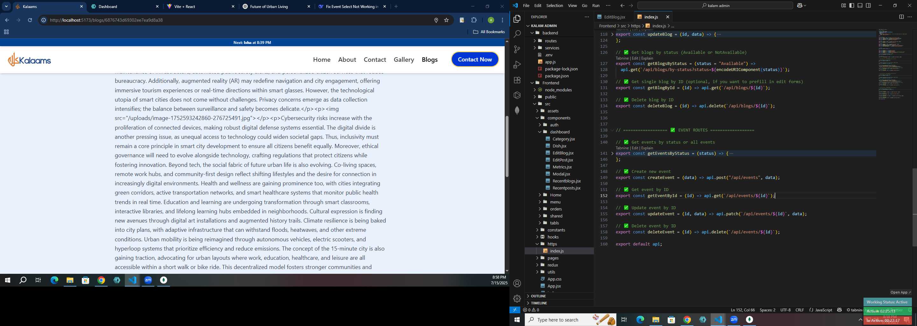Open the Explorer view in VS Code activity bar

pos(517,19)
